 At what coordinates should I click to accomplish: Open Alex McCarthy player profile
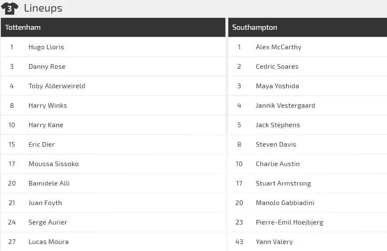(x=278, y=47)
